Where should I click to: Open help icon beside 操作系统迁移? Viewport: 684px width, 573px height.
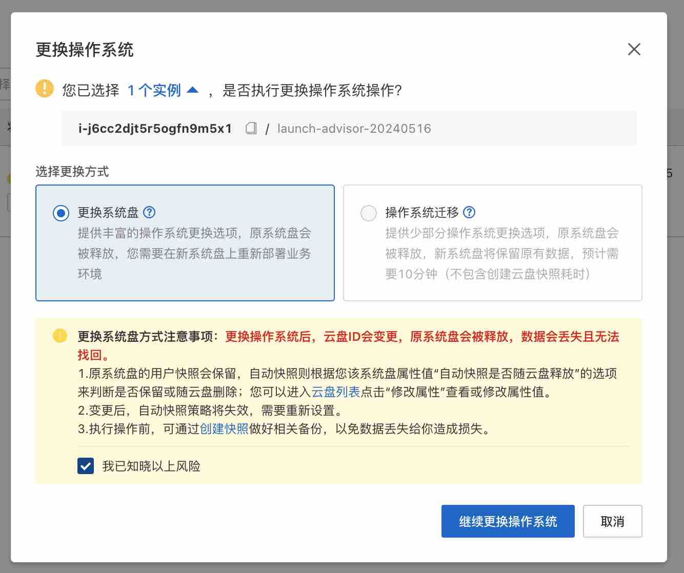[x=469, y=212]
